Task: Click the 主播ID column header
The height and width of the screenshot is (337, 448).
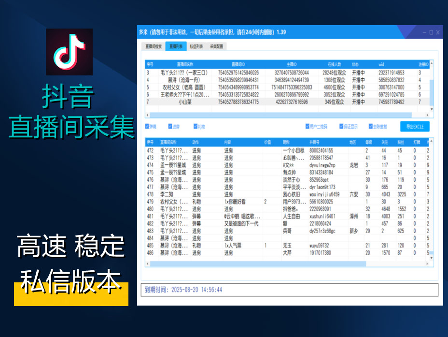Action: [x=292, y=64]
